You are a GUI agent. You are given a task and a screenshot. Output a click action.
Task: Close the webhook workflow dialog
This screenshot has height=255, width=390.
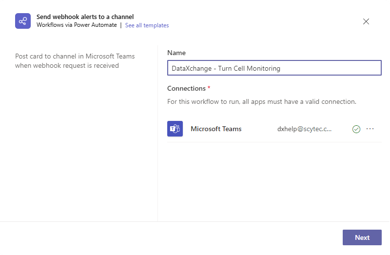tap(366, 21)
